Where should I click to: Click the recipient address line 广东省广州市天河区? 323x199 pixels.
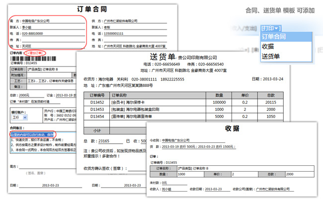[125, 86]
